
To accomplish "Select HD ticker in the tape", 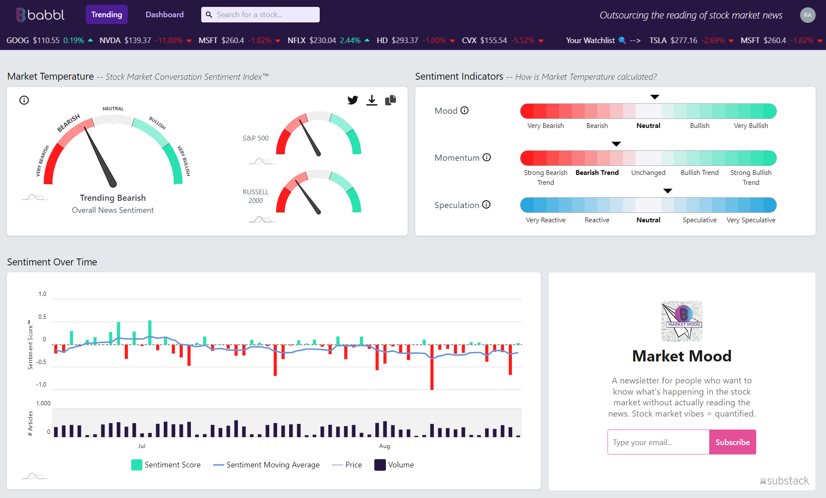I will pyautogui.click(x=416, y=40).
